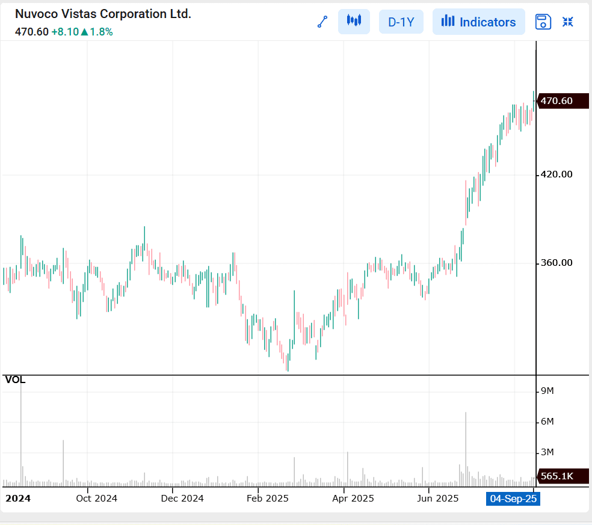Click the Apr 2025 axis label
The width and height of the screenshot is (592, 525).
tap(353, 499)
